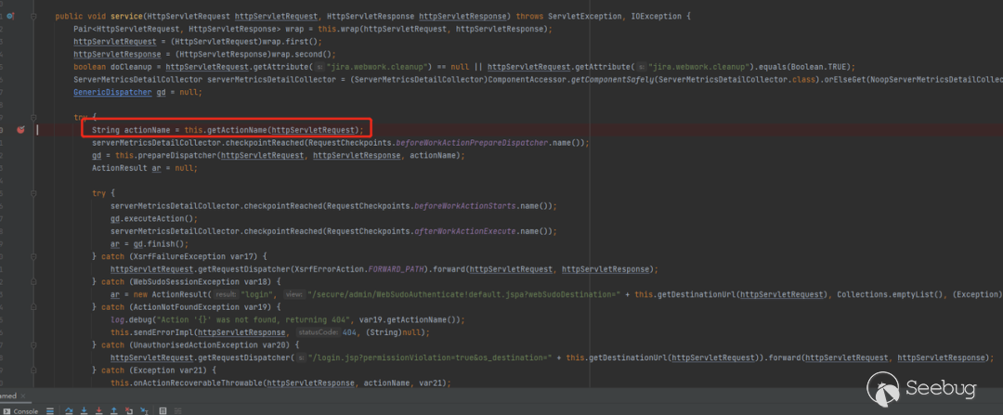Toggle the red breakpoint on the actionName line
The height and width of the screenshot is (415, 1003).
point(20,130)
